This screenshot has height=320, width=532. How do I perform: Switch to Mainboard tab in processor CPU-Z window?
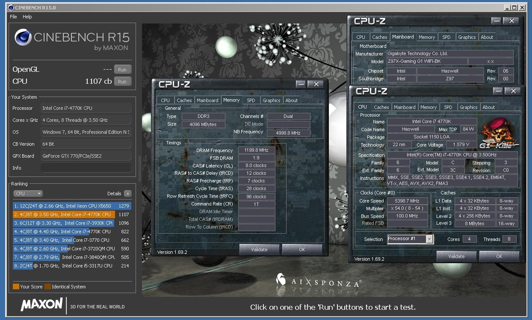pyautogui.click(x=405, y=107)
